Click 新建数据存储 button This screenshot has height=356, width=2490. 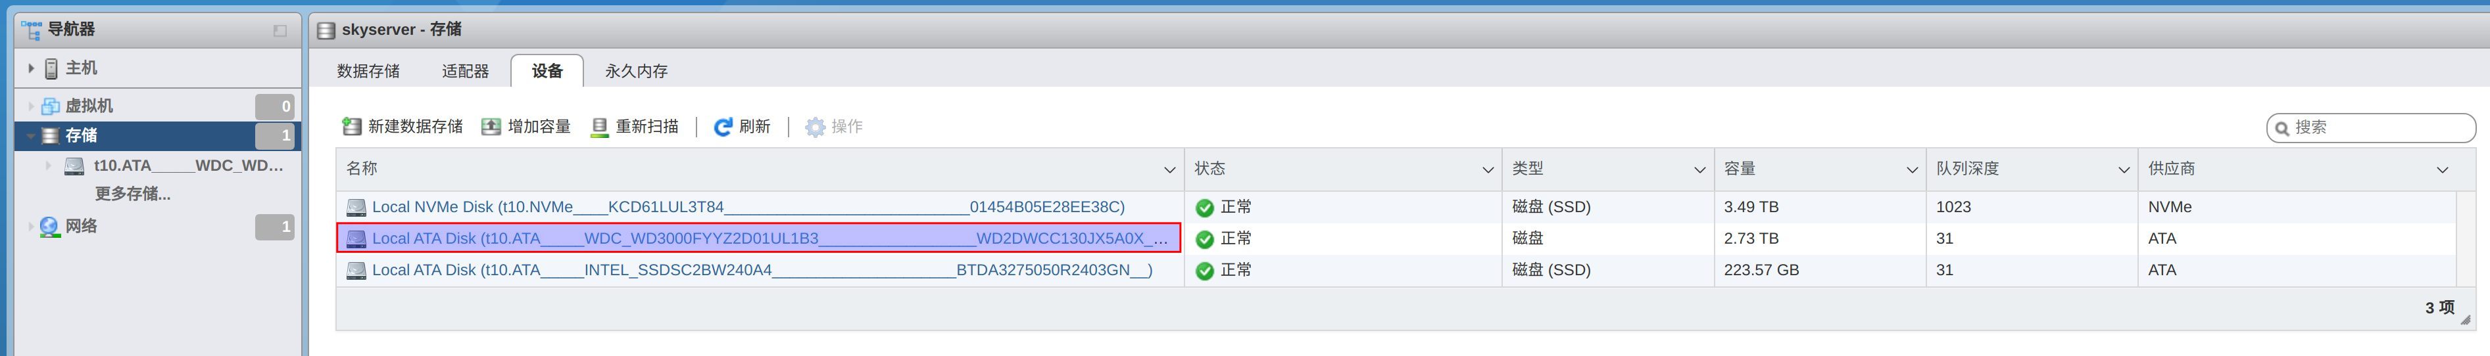pyautogui.click(x=402, y=126)
